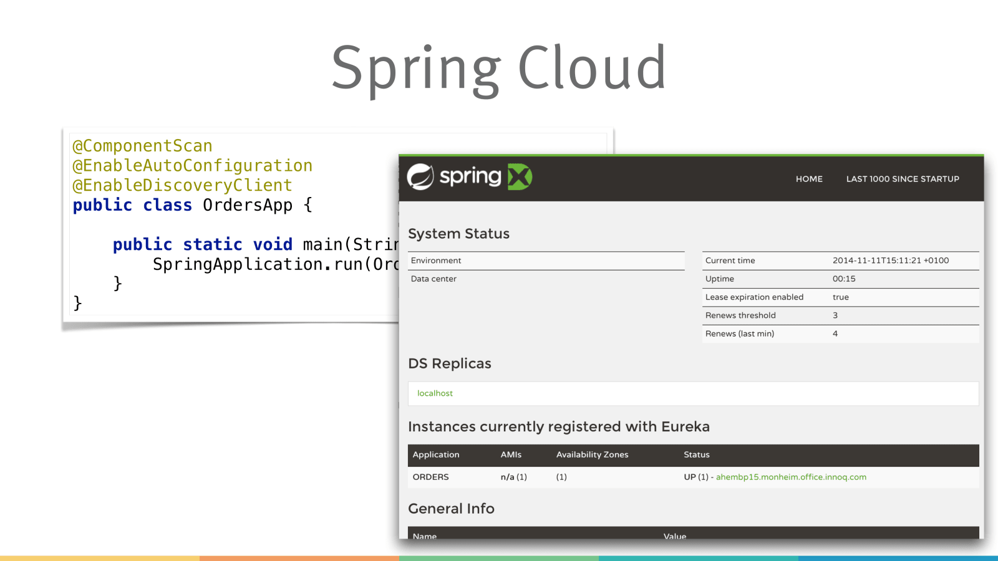Select the Renews threshold value '3'
The width and height of the screenshot is (998, 561).
pos(835,315)
